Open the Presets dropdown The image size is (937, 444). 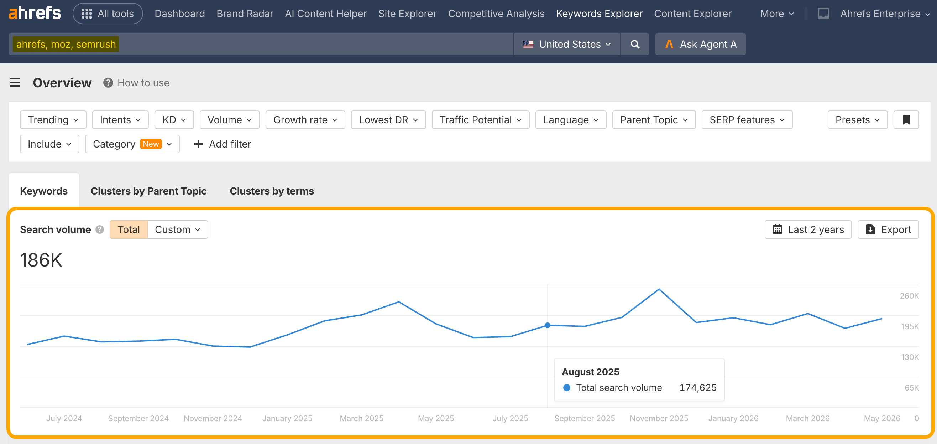(x=857, y=119)
